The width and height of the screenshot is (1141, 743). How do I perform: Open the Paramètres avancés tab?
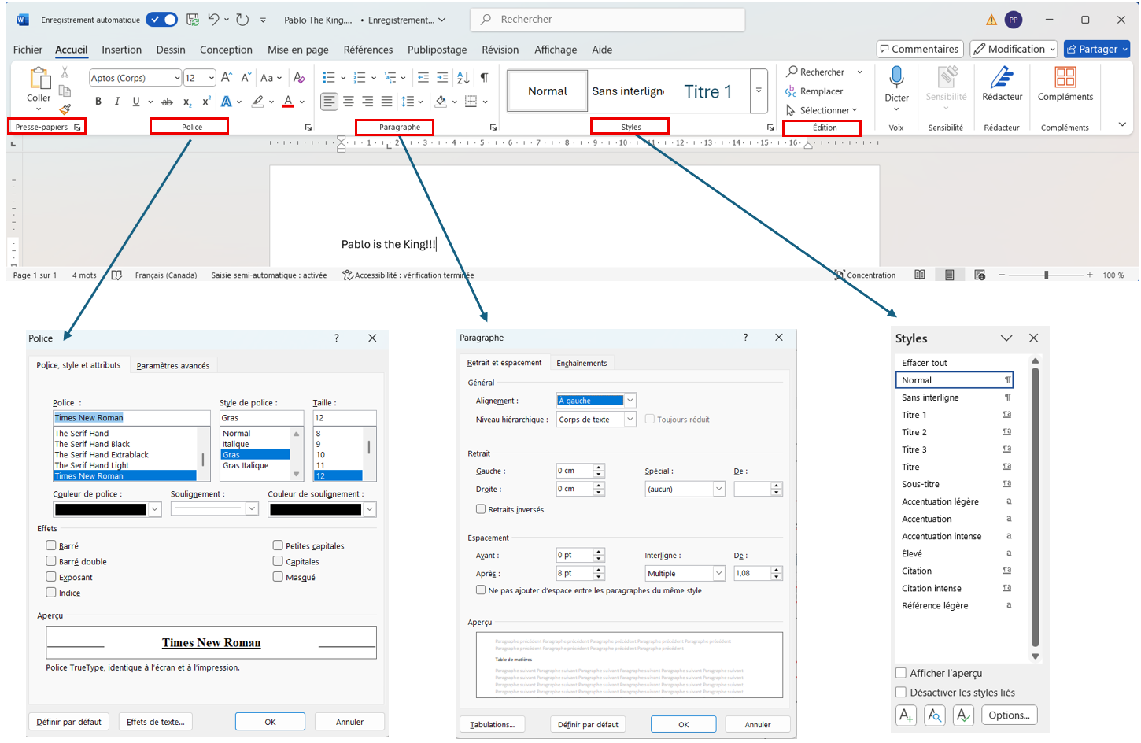tap(173, 366)
